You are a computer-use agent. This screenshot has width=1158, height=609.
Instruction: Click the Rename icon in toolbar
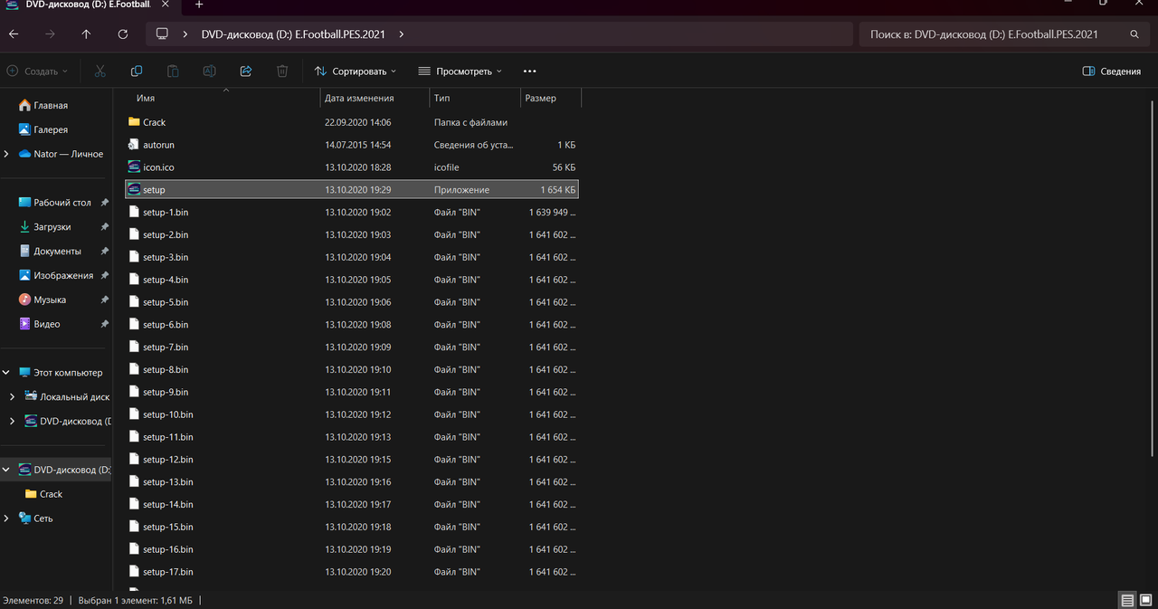coord(209,71)
